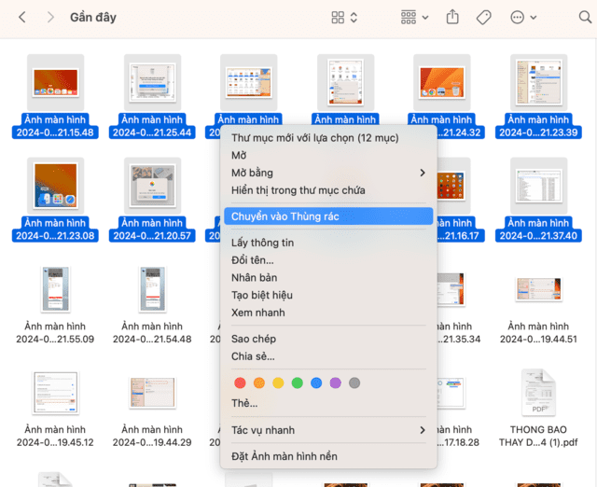This screenshot has height=487, width=597.
Task: Select screenshot thumbnail 2024-0...21.54.48
Action: point(152,289)
